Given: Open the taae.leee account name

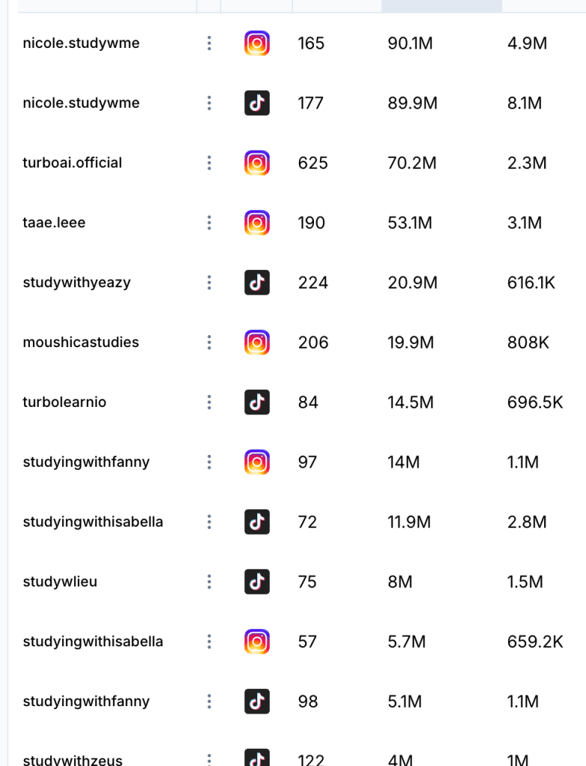Looking at the screenshot, I should [54, 223].
